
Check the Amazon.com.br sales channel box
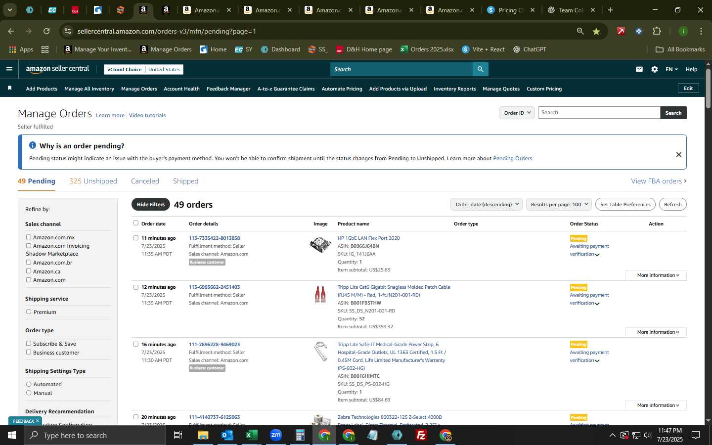[29, 263]
